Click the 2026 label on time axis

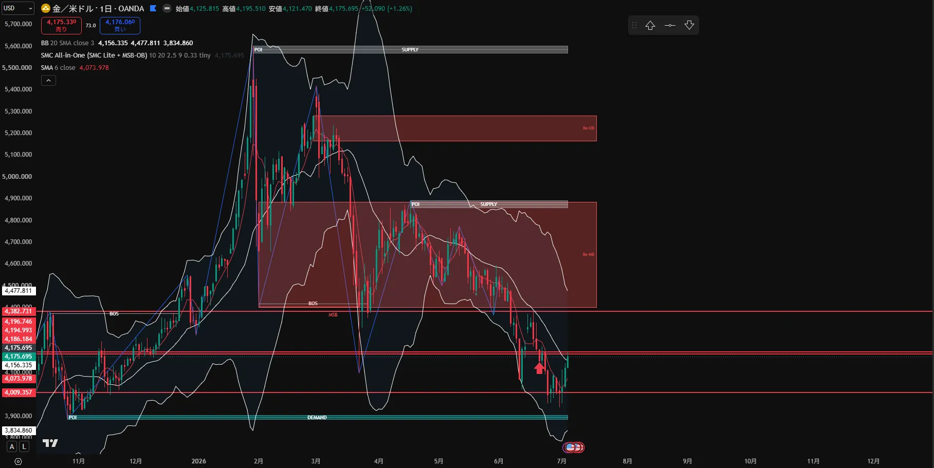tap(199, 461)
